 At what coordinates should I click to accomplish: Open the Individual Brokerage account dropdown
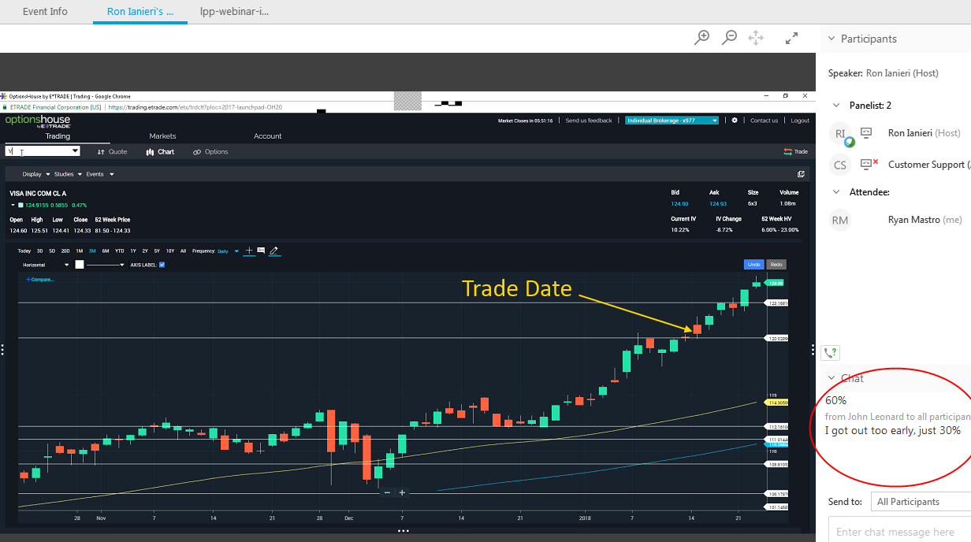pos(672,121)
